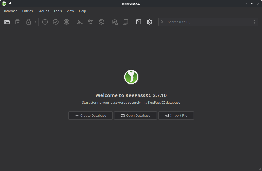Expand the lock button dropdown arrow
This screenshot has width=262, height=171.
pyautogui.click(x=35, y=22)
